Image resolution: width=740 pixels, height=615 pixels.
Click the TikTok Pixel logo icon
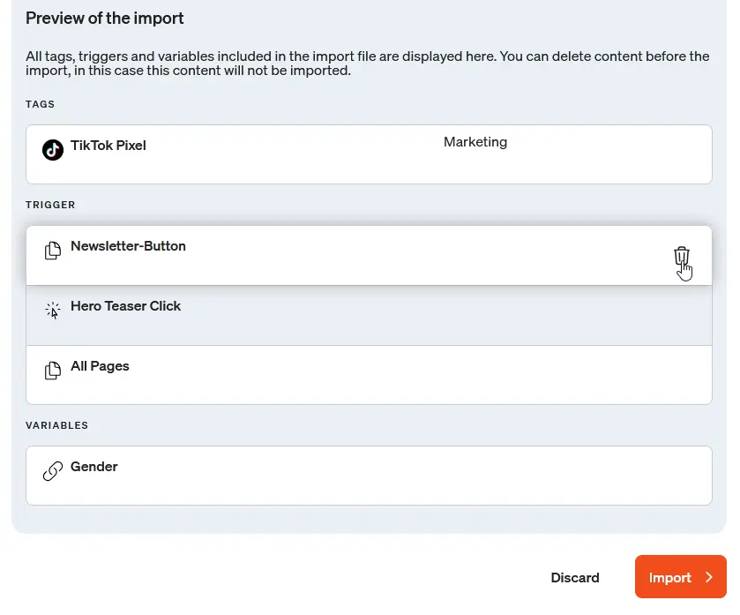click(x=53, y=150)
